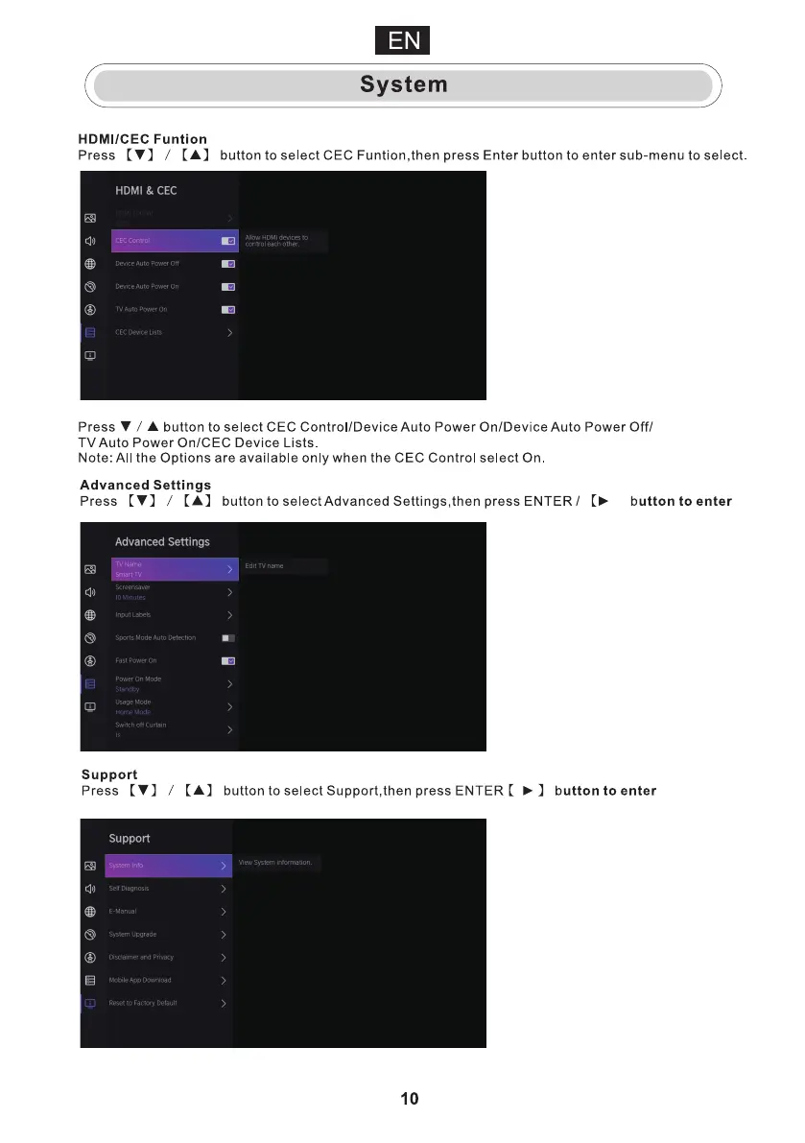Viewport: 805px width, 1143px height.
Task: Toggle the CEC Control switch
Action: (x=228, y=241)
